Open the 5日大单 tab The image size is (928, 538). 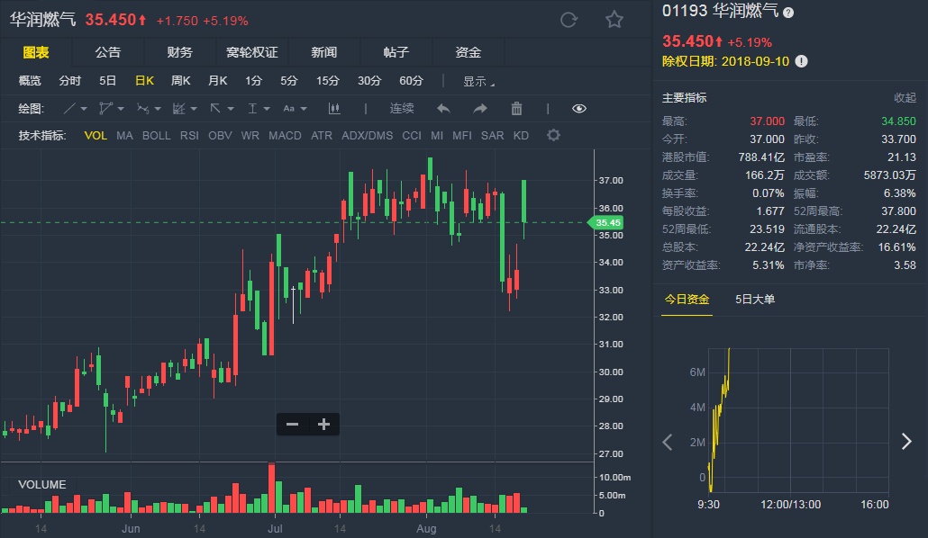[x=755, y=300]
